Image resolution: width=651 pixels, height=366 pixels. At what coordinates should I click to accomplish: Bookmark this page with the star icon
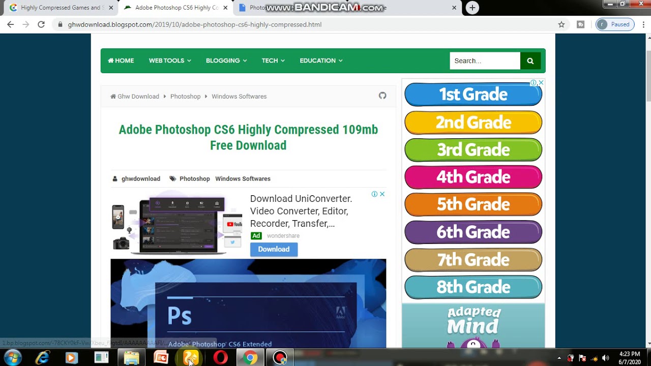[x=561, y=24]
